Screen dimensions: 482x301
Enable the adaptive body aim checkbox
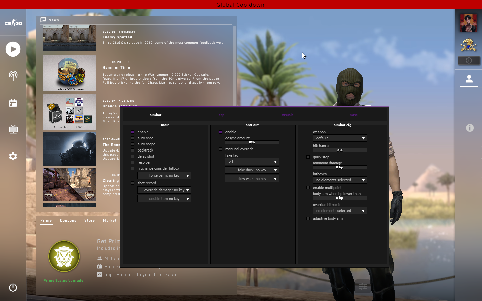(308, 218)
